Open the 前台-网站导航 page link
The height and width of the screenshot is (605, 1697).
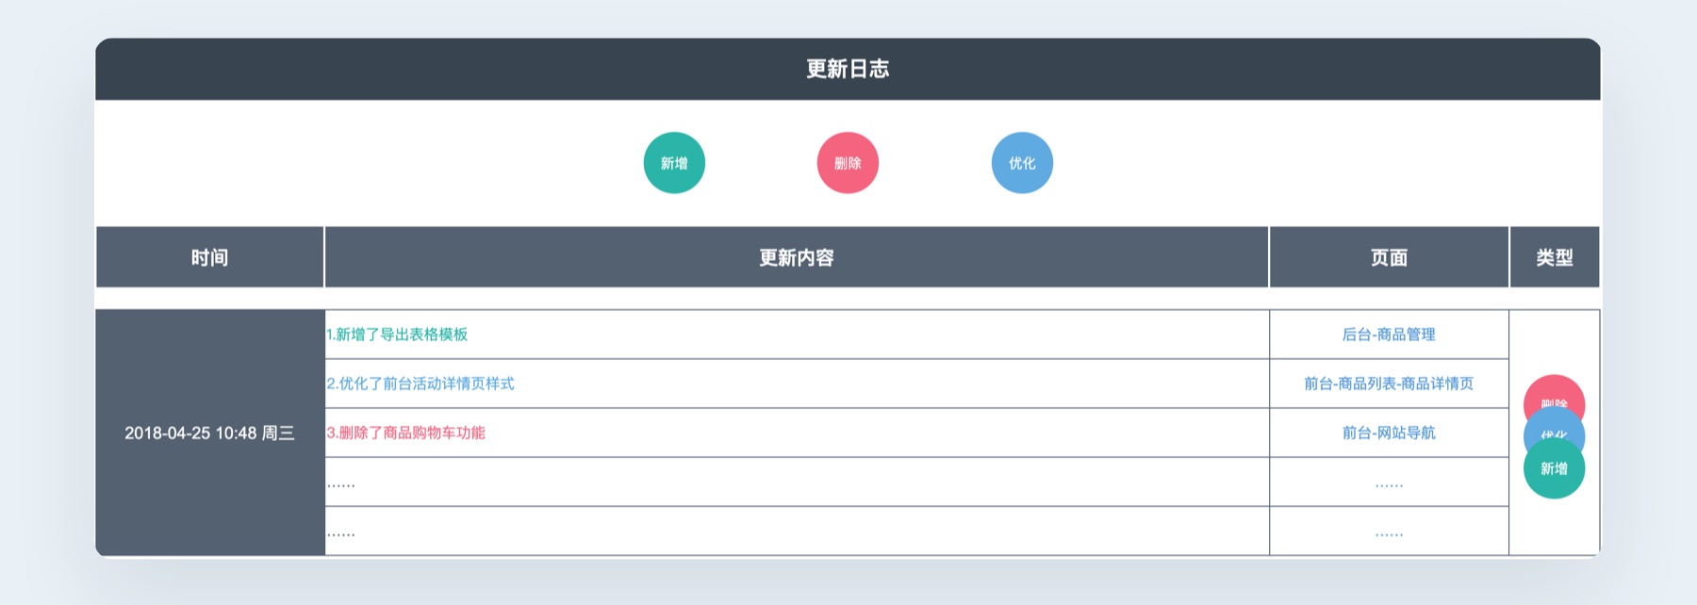(1388, 434)
